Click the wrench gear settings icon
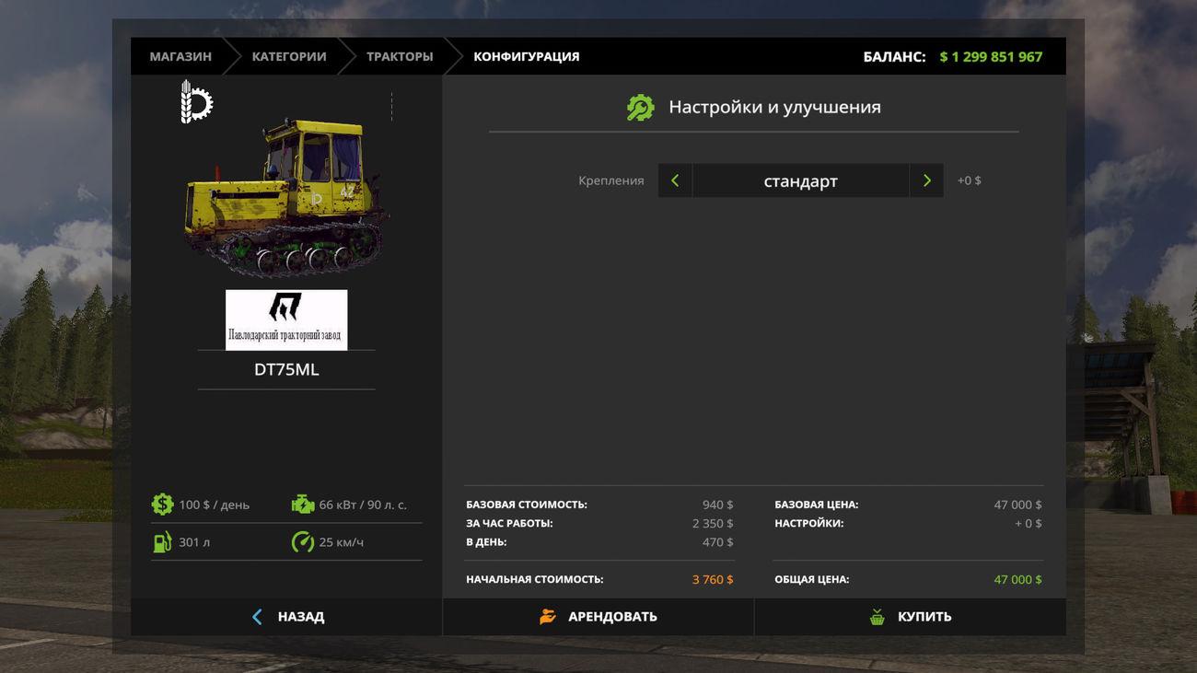 point(640,108)
